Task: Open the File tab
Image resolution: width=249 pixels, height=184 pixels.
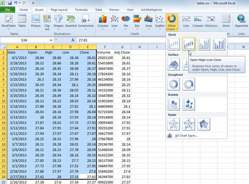Action: tap(7, 9)
